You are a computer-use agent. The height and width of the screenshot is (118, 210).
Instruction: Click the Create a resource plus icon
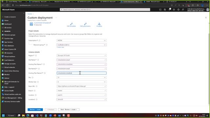coord(3,17)
